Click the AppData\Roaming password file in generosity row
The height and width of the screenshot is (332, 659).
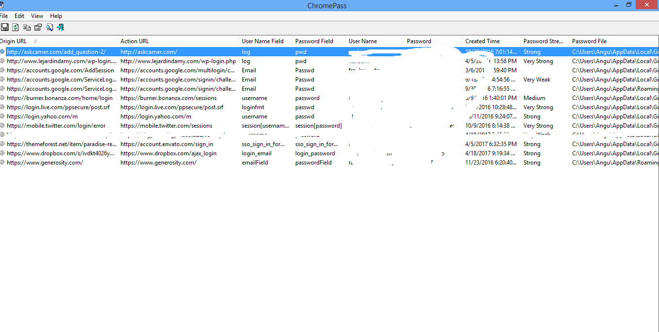(x=615, y=163)
